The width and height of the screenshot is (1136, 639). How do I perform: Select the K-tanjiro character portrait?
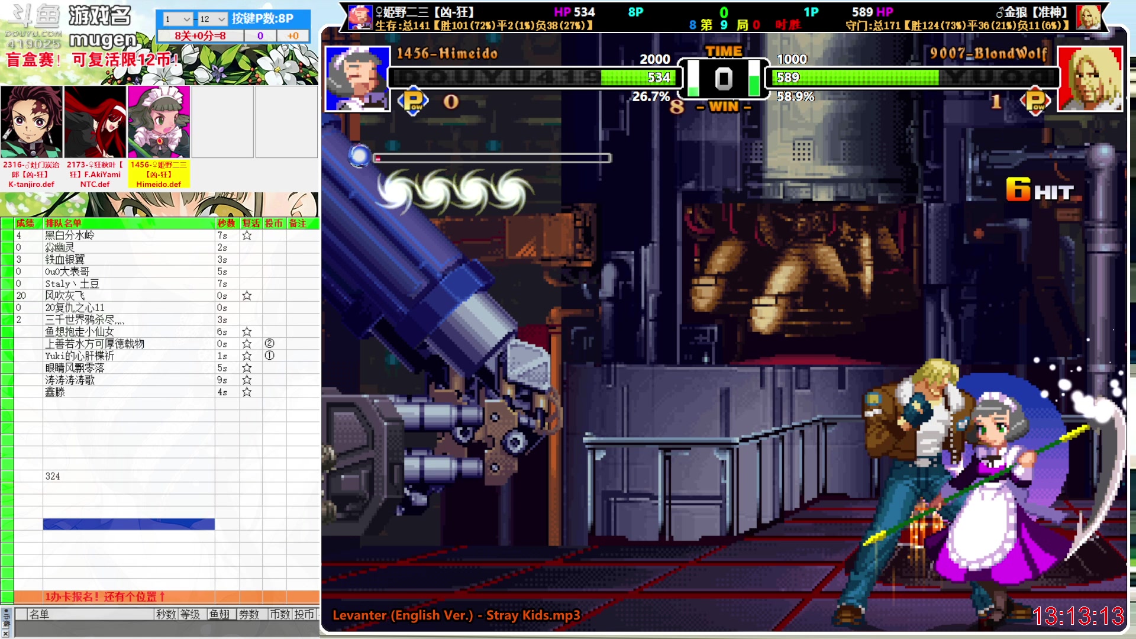pyautogui.click(x=31, y=122)
